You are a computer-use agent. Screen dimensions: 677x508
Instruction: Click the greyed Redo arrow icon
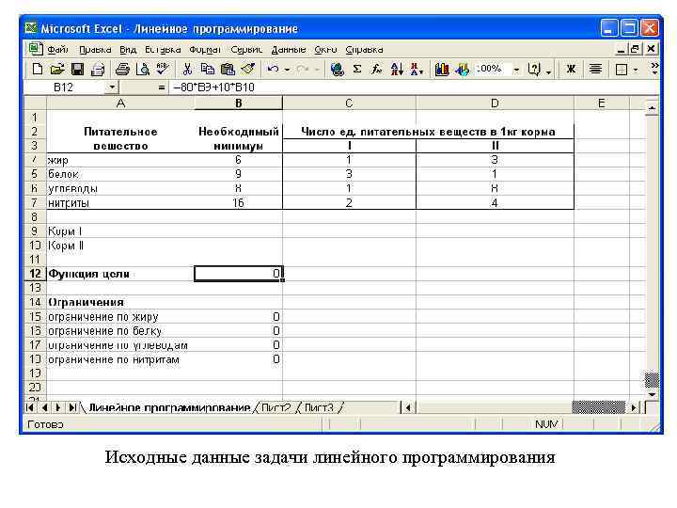coord(303,69)
